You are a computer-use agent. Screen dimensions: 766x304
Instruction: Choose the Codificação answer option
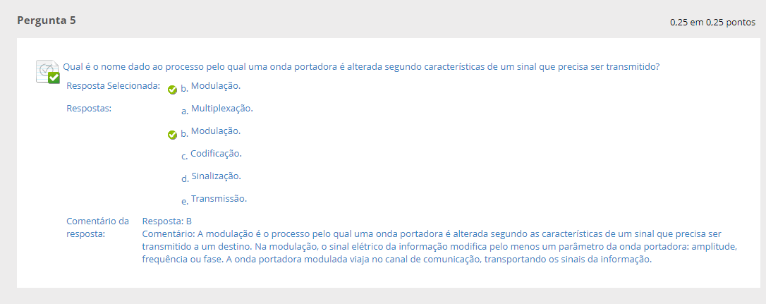tap(216, 153)
